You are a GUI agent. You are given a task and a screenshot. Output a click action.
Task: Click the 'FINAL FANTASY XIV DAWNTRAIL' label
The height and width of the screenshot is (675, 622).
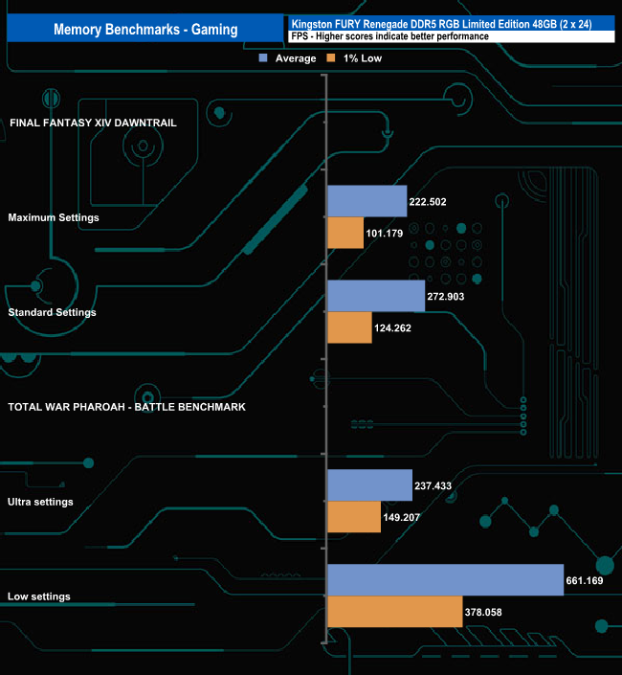click(93, 124)
